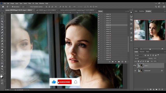Switch to the second document tab girl jpg
The height and width of the screenshot is (93, 166).
(46, 10)
